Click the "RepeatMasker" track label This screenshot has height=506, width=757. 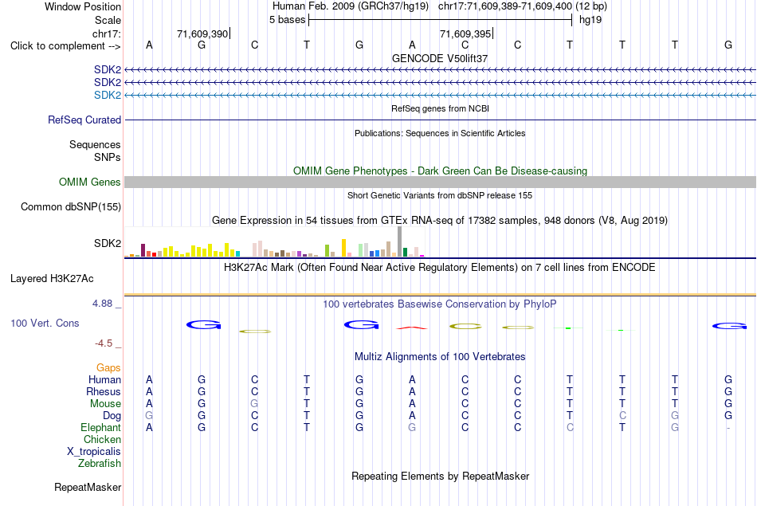coord(88,488)
